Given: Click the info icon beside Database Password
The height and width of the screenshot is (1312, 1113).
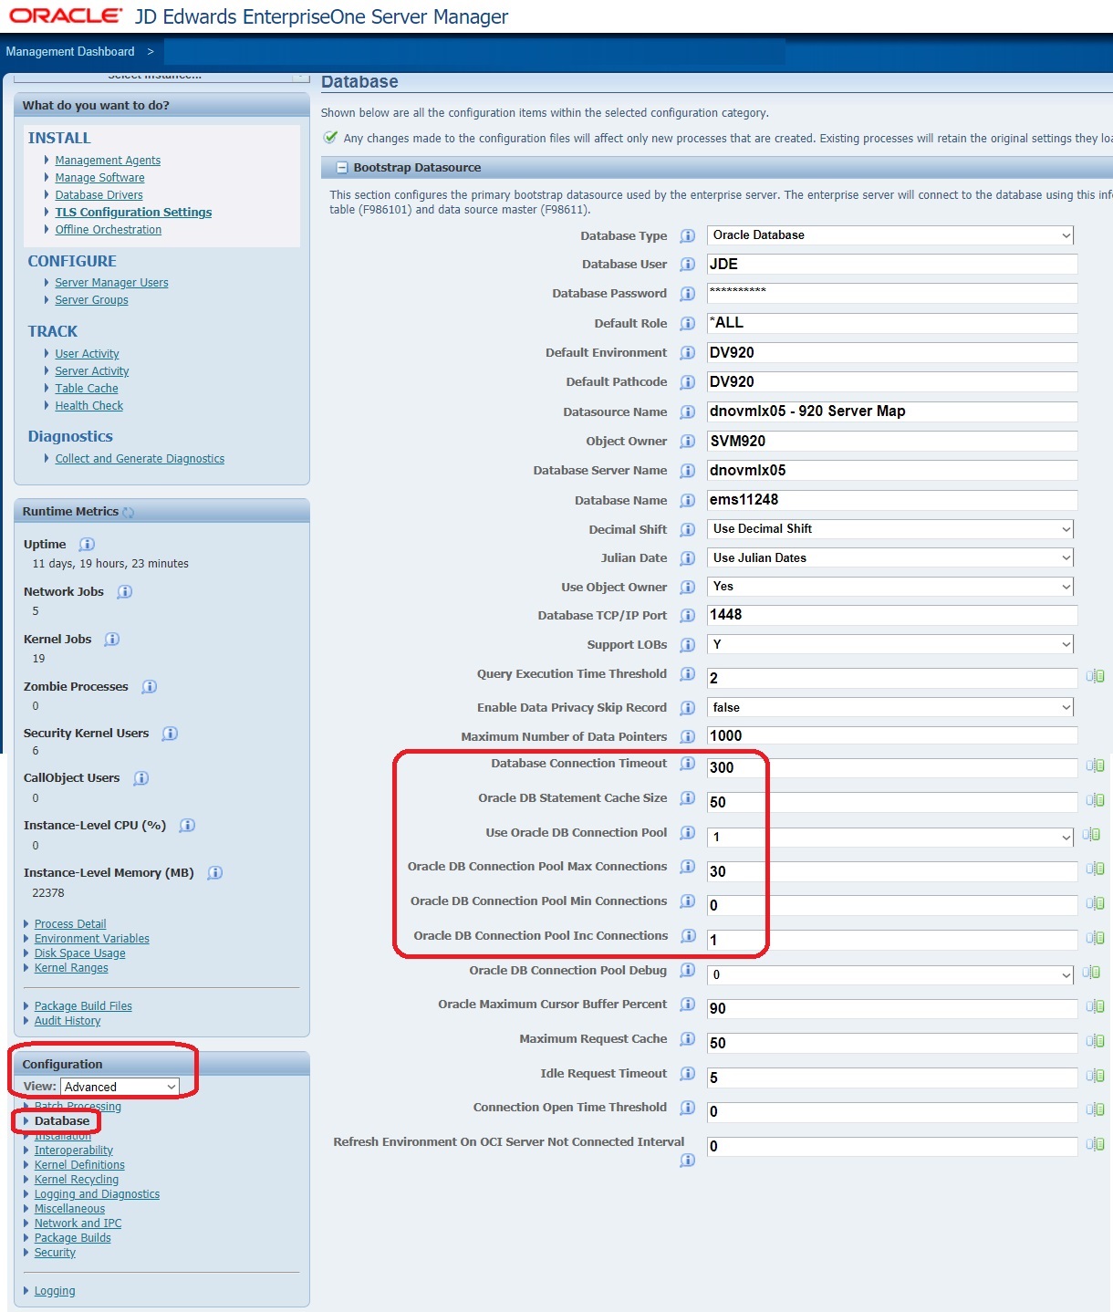Looking at the screenshot, I should pos(688,294).
